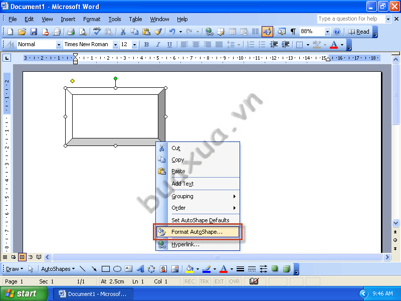Open the Format menu

[92, 19]
